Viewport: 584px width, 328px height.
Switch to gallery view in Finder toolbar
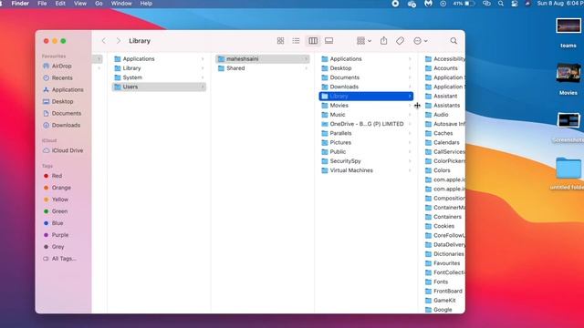pyautogui.click(x=328, y=41)
